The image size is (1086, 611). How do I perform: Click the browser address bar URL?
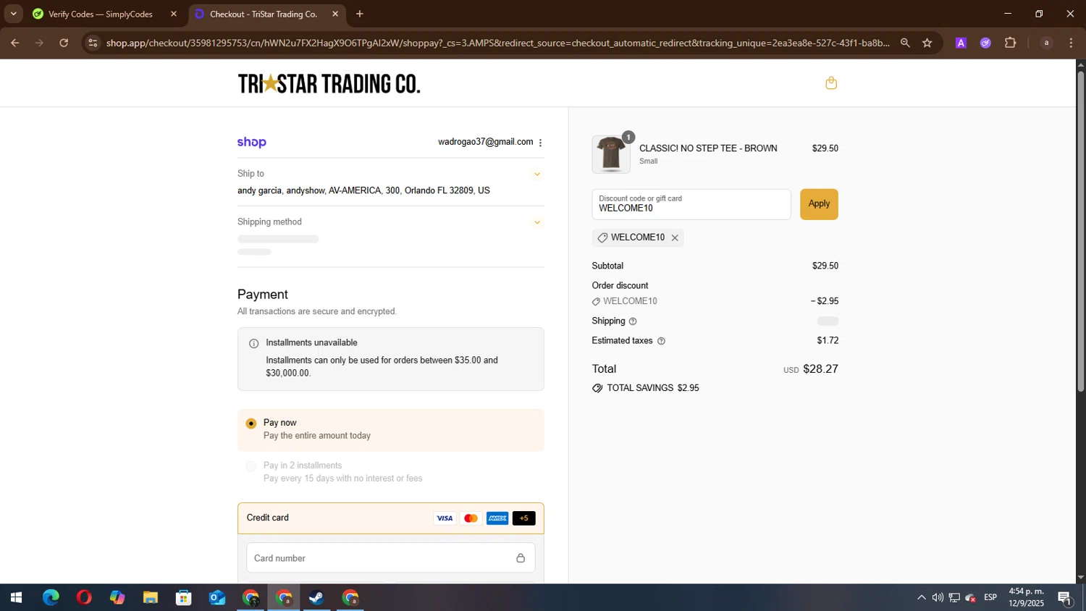click(498, 43)
